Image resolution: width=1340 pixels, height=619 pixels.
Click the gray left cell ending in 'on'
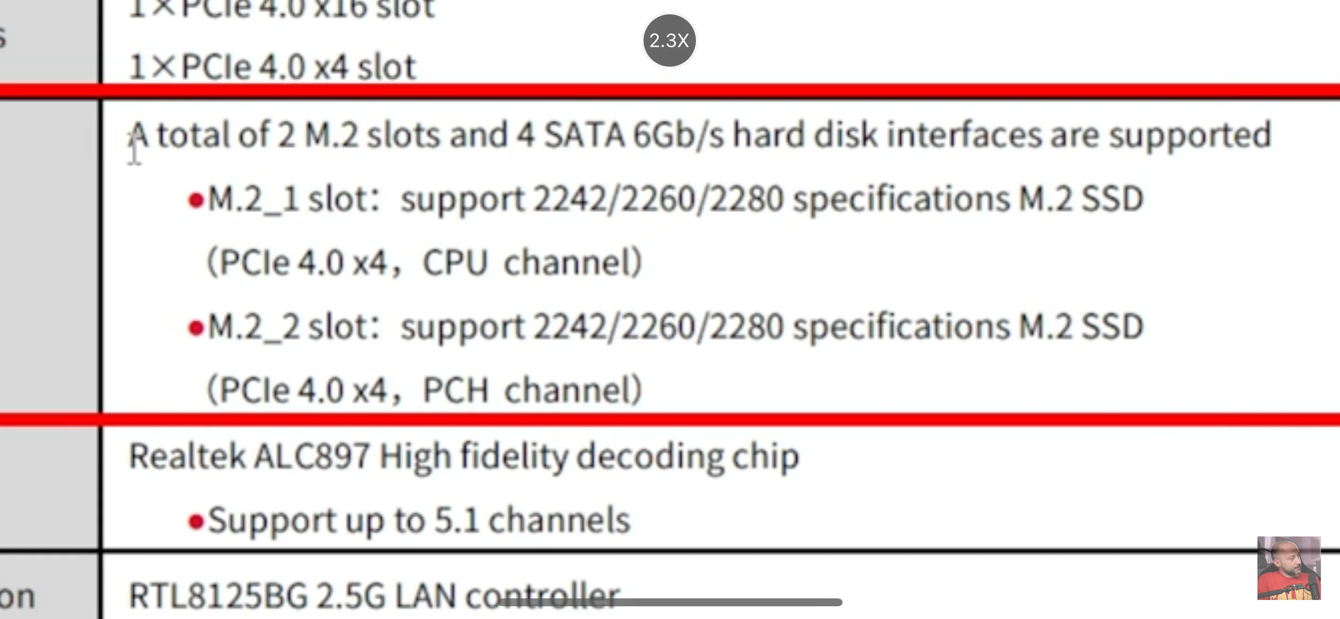tap(49, 586)
